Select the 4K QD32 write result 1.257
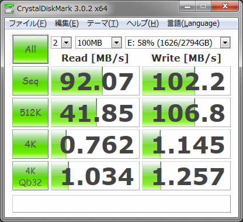This screenshot has width=243, height=222. (186, 176)
